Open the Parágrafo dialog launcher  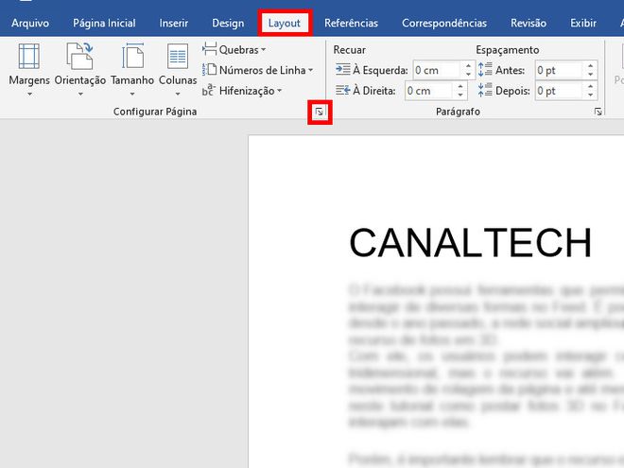pyautogui.click(x=598, y=112)
